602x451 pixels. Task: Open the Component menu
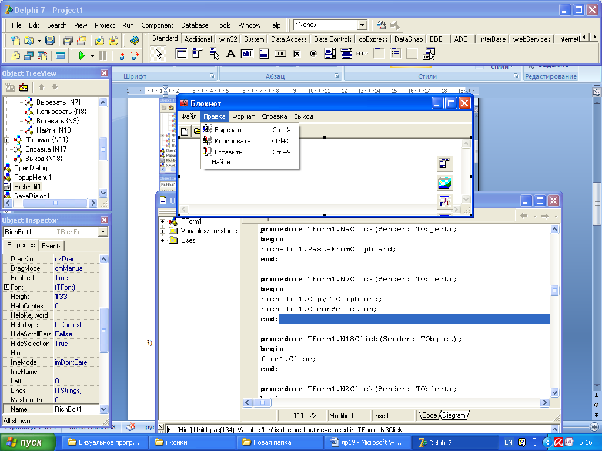click(x=158, y=25)
